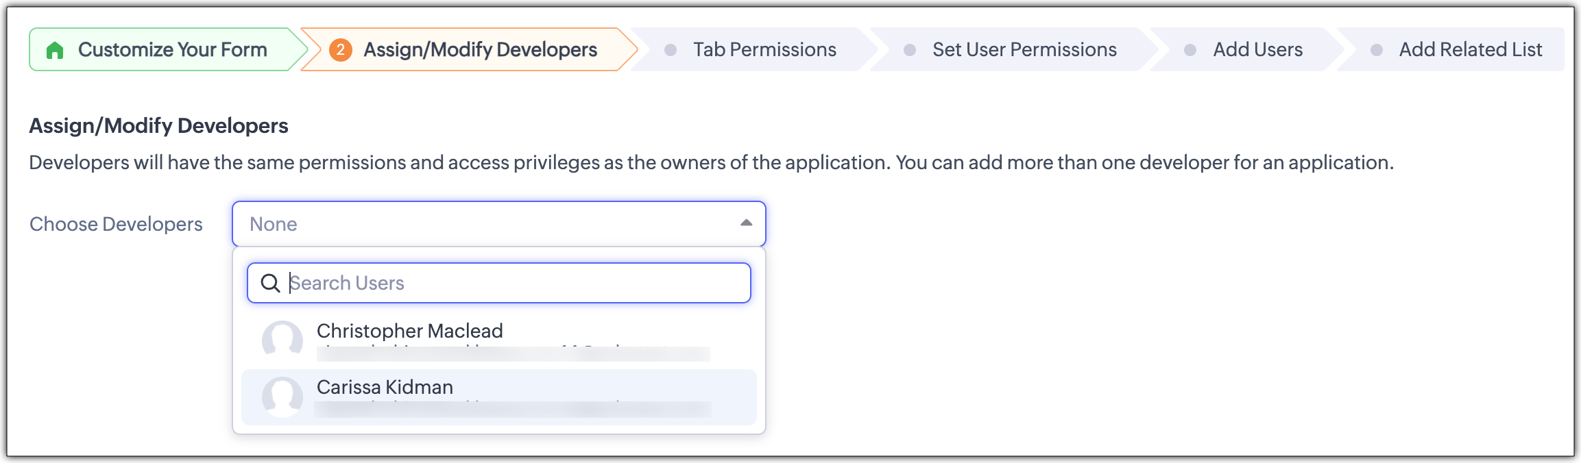This screenshot has width=1581, height=463.
Task: Jump to the Add Users step
Action: (1257, 50)
